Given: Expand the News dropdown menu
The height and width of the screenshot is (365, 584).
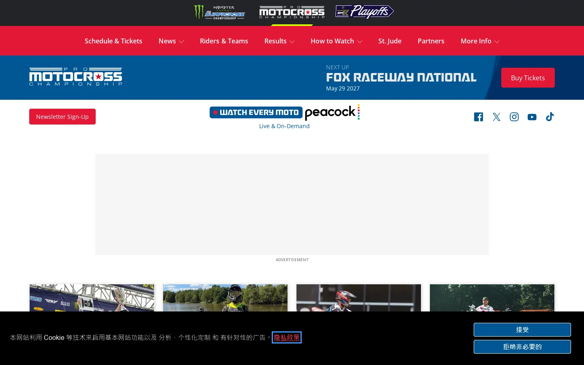Looking at the screenshot, I should [x=171, y=41].
